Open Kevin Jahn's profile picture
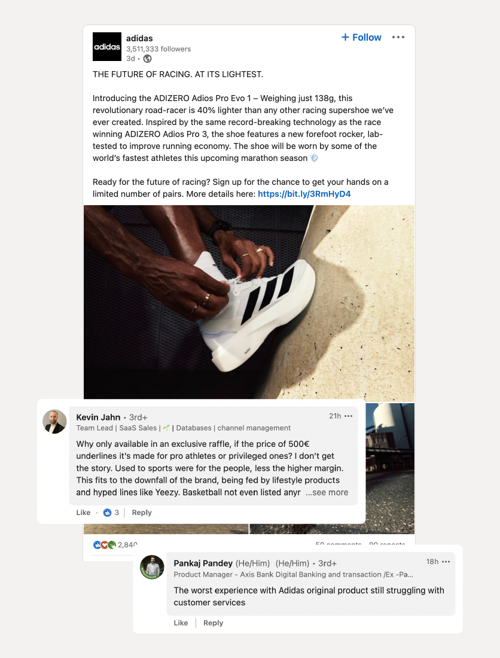Viewport: 500px width, 658px height. 54,422
